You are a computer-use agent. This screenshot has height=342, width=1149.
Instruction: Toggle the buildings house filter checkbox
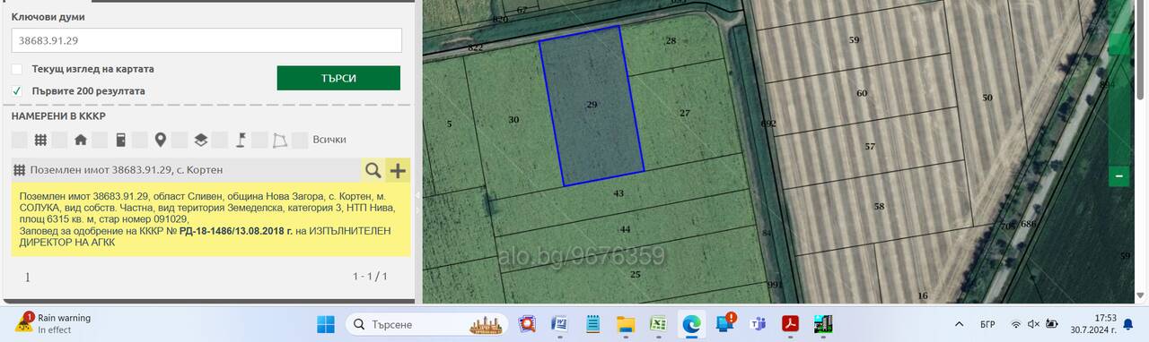point(59,140)
